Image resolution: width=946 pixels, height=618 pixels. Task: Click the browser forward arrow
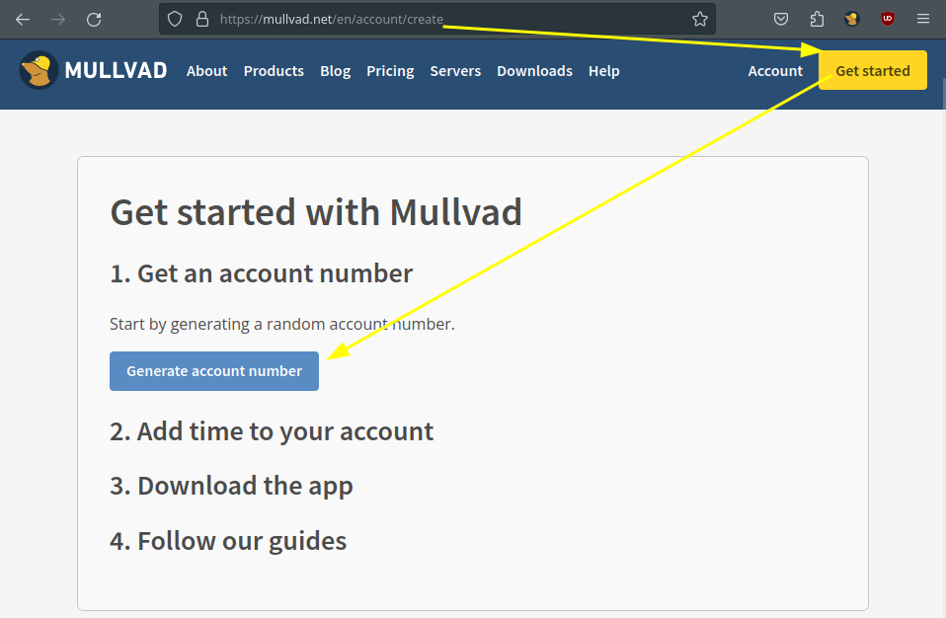(x=58, y=20)
